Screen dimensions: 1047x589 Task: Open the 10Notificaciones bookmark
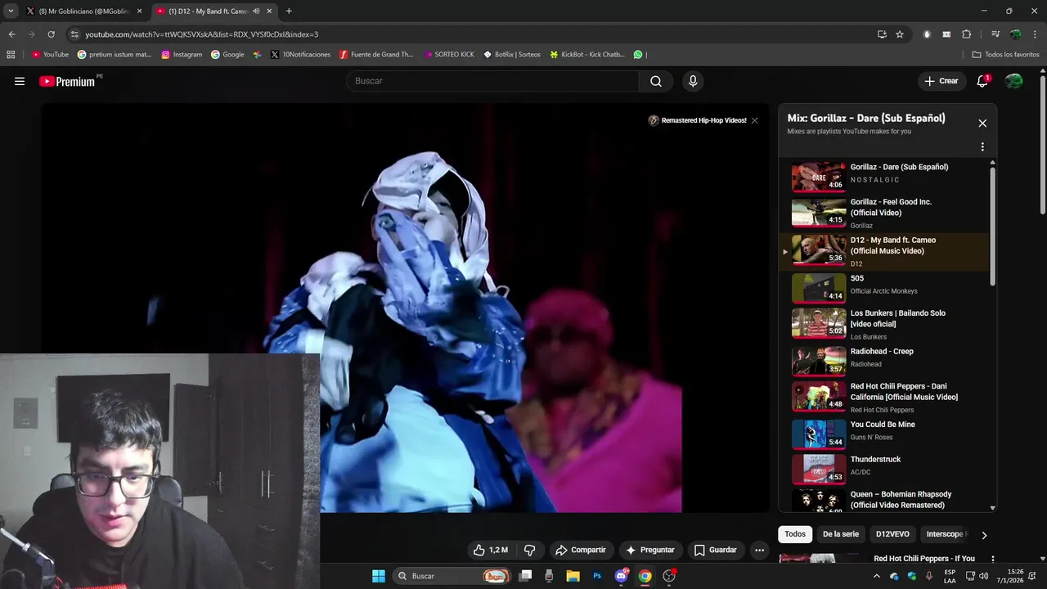point(300,55)
